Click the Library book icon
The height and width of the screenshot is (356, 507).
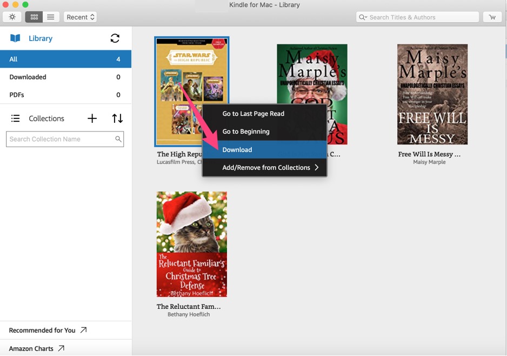15,38
